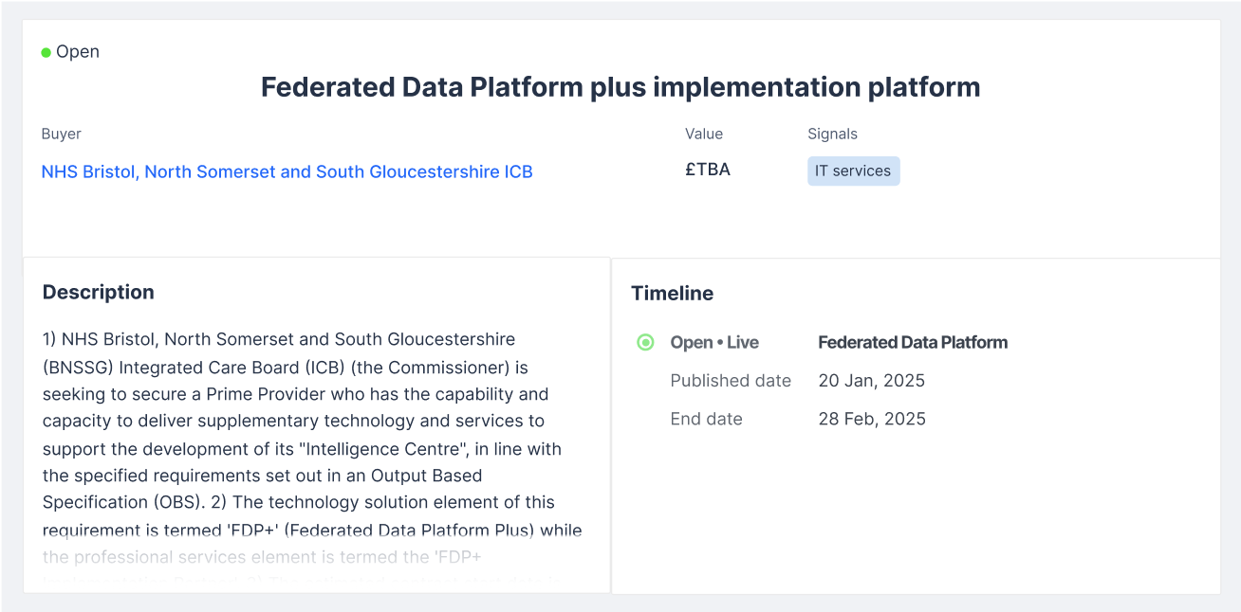The height and width of the screenshot is (612, 1241).
Task: Open NHS Bristol, North Somerset buyer link
Action: tap(287, 171)
